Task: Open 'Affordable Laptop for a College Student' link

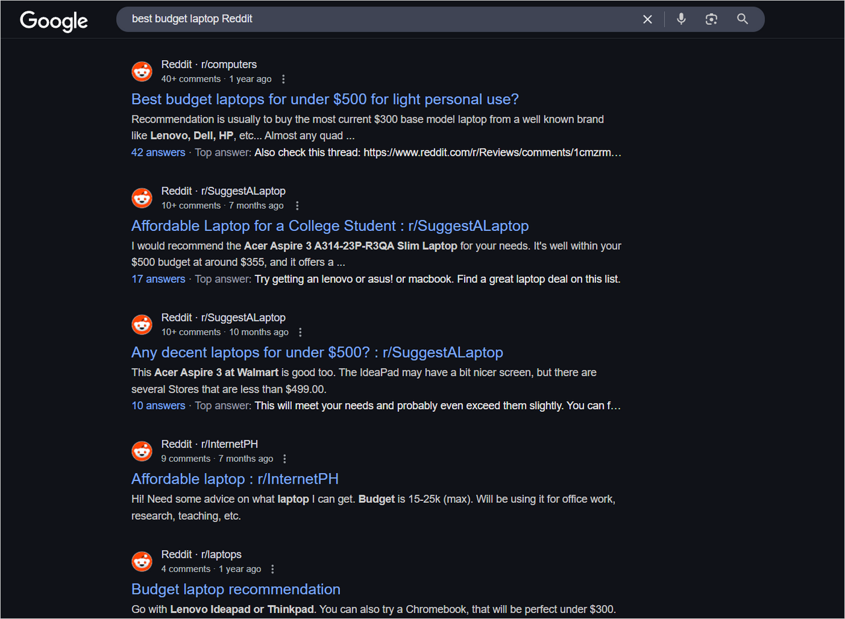Action: (x=329, y=226)
